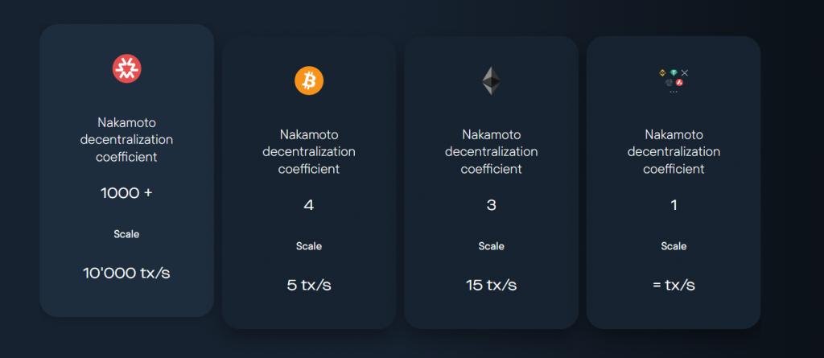
Task: Click the '5 tx/s' scale text
Action: click(x=309, y=285)
